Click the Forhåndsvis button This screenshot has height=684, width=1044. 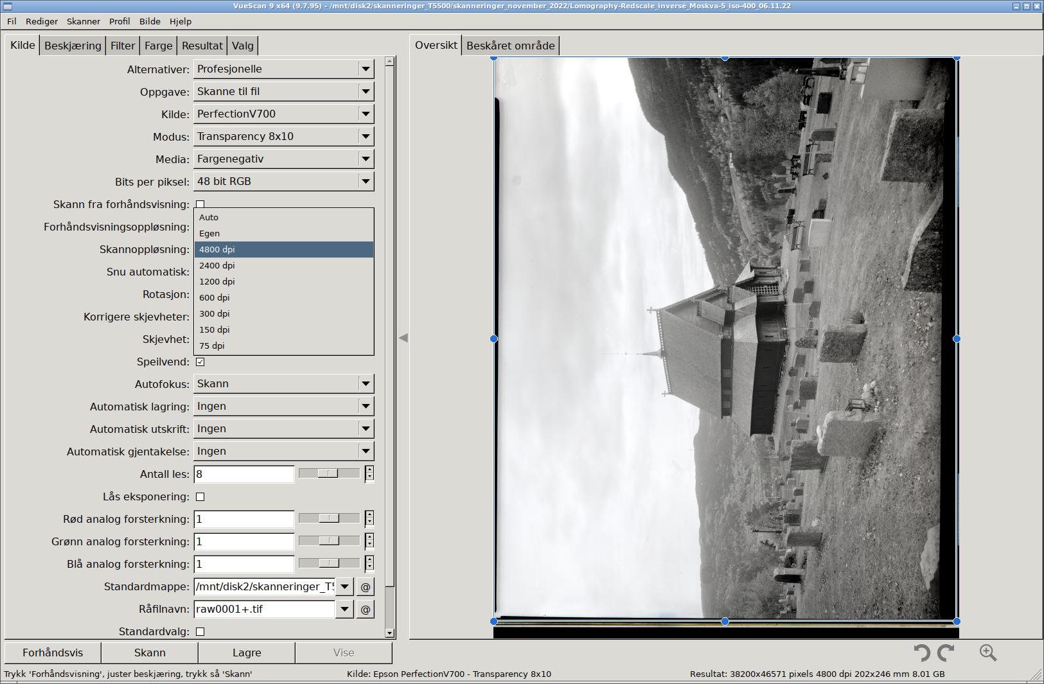click(x=53, y=653)
